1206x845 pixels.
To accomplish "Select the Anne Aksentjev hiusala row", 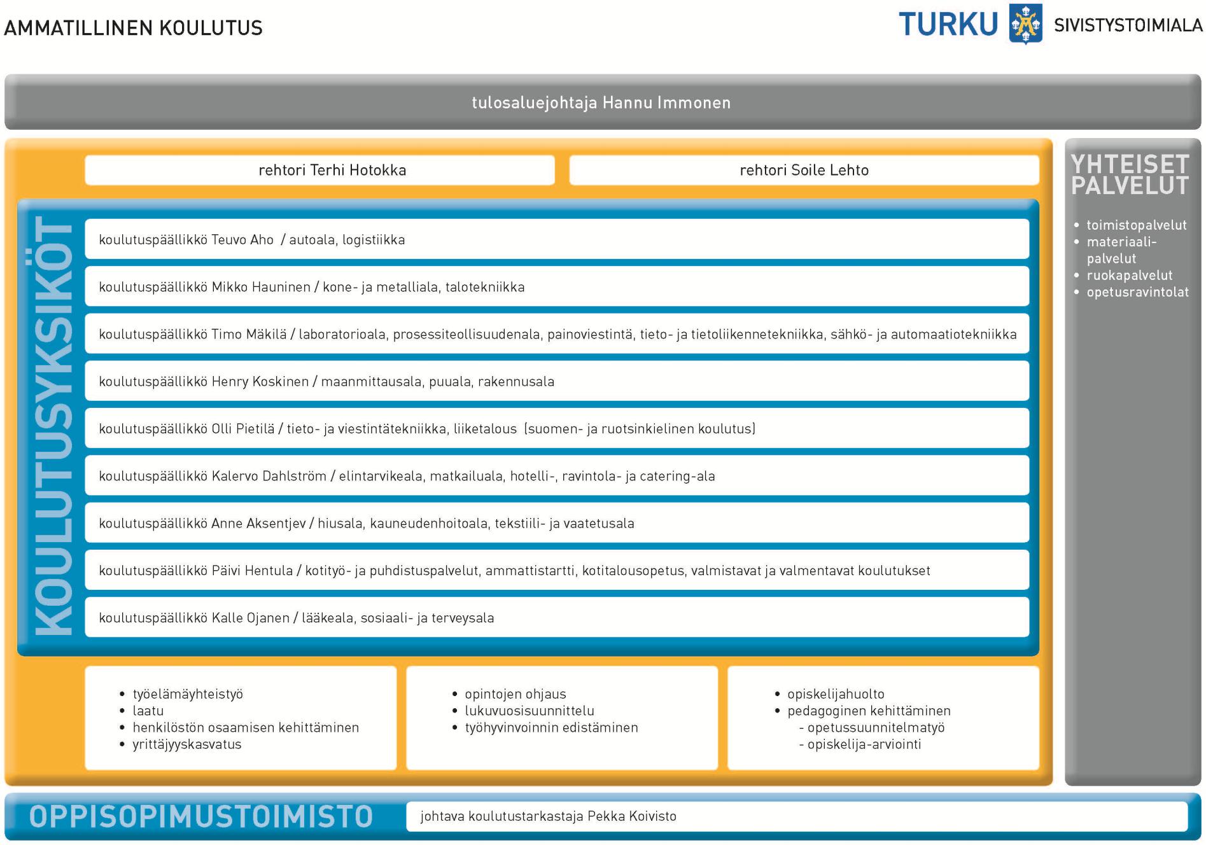I will pyautogui.click(x=557, y=523).
